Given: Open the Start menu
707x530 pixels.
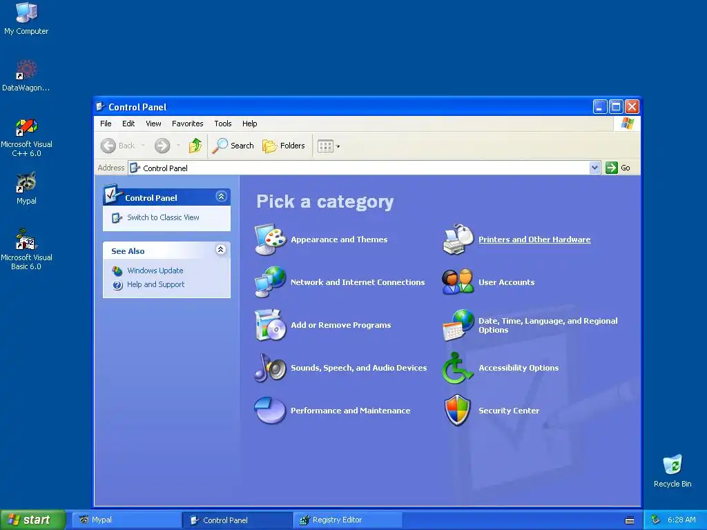Looking at the screenshot, I should [x=32, y=520].
